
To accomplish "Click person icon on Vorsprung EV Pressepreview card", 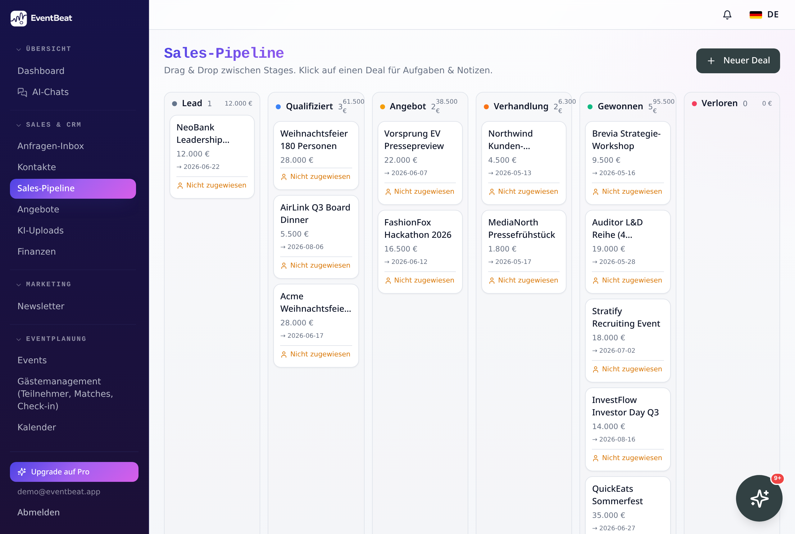I will point(388,192).
